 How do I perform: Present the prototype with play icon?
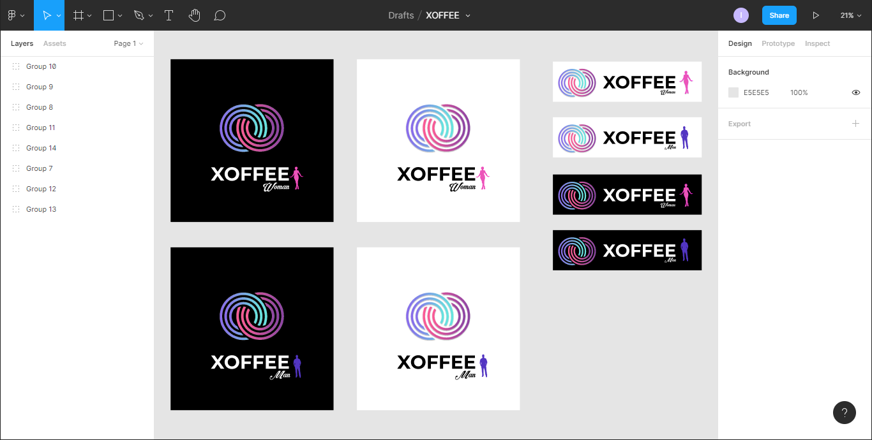coord(816,15)
